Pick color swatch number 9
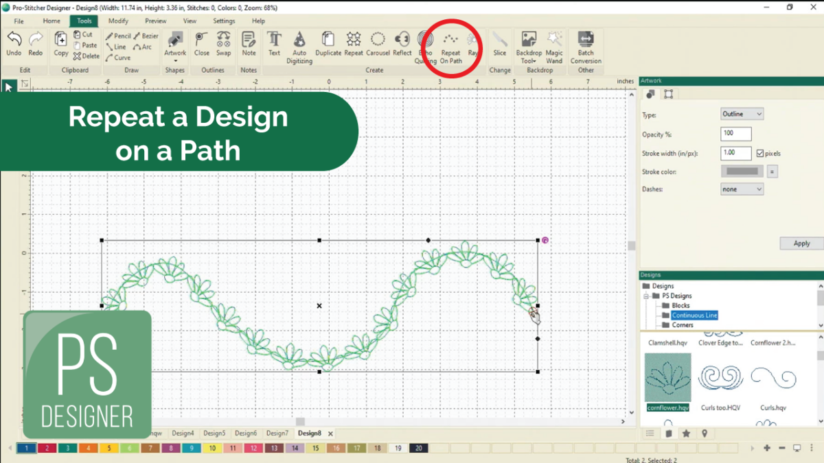This screenshot has height=463, width=824. (192, 448)
